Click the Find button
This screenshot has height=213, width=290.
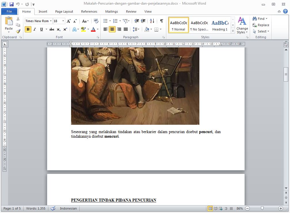point(260,19)
